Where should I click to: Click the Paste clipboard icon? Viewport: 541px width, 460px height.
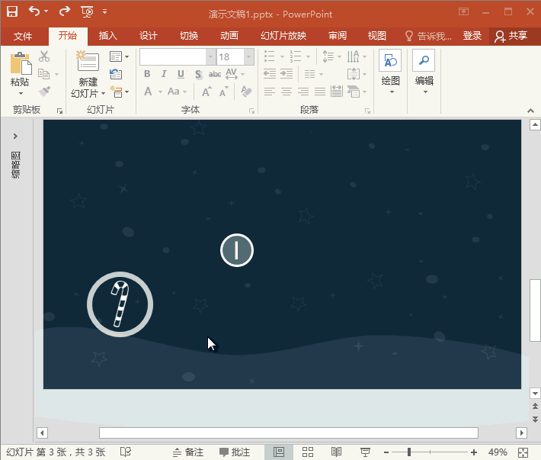(21, 65)
